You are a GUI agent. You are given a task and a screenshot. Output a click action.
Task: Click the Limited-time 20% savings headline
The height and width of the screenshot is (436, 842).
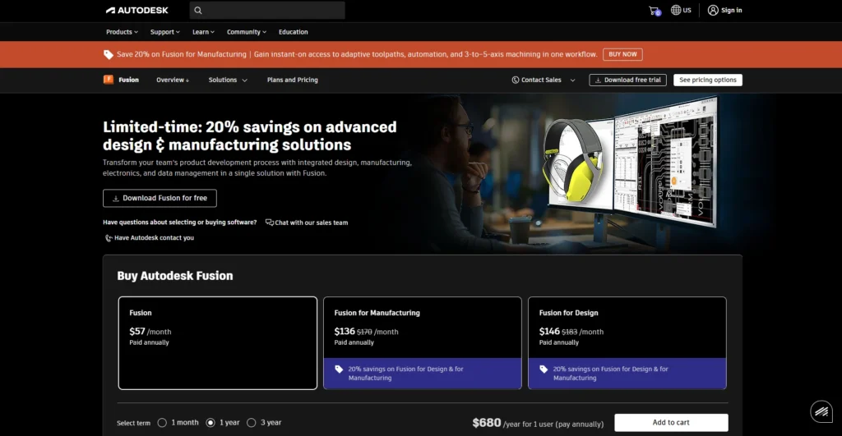pyautogui.click(x=250, y=135)
